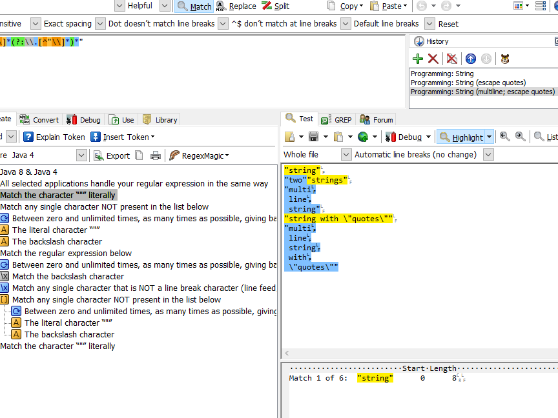Open the Java 4 application dropdown
The height and width of the screenshot is (418, 558).
click(81, 155)
